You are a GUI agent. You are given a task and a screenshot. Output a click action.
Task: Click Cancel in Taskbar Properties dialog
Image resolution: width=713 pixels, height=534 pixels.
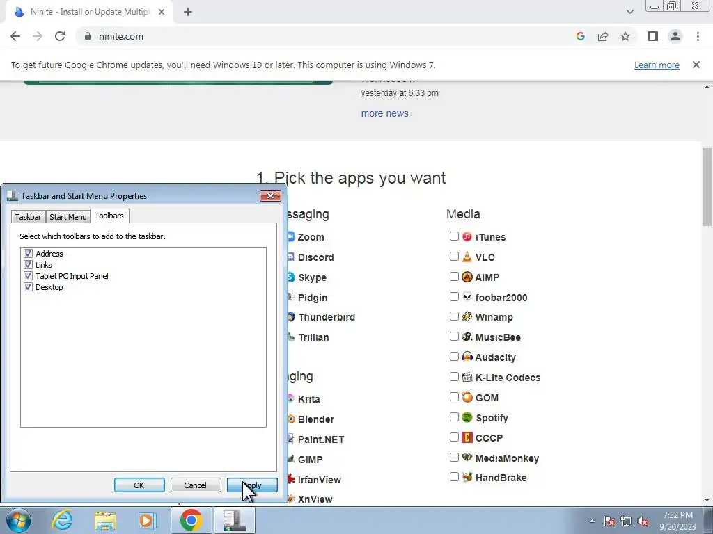click(x=196, y=485)
